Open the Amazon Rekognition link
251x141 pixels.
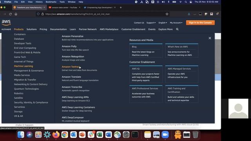(73, 56)
